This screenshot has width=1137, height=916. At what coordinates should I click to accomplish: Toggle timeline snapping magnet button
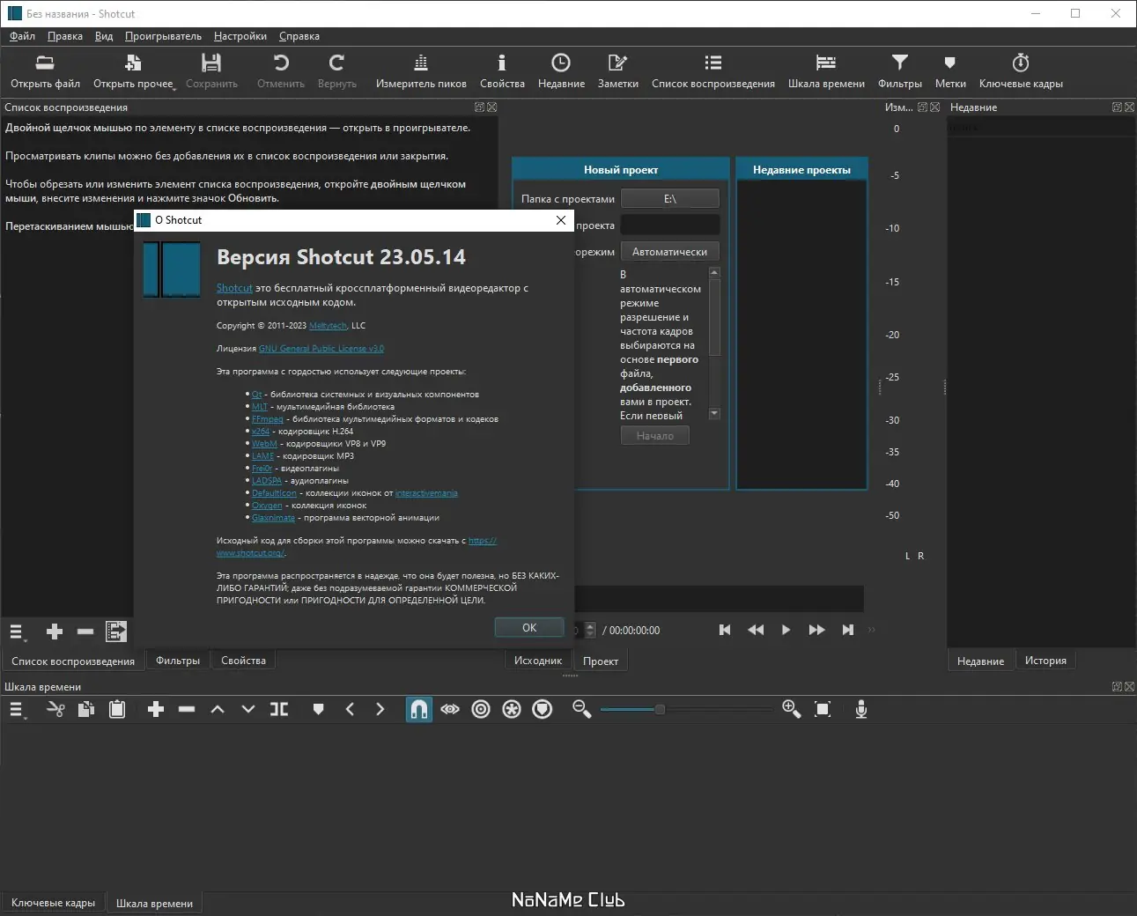pyautogui.click(x=419, y=709)
